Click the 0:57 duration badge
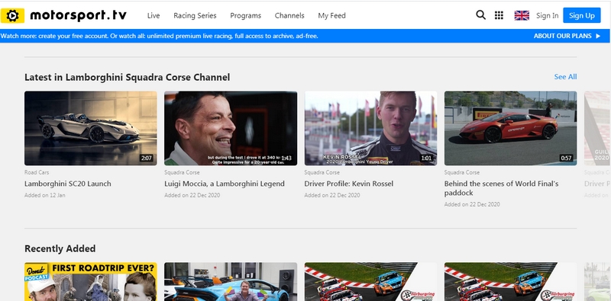This screenshot has width=611, height=301. click(566, 158)
